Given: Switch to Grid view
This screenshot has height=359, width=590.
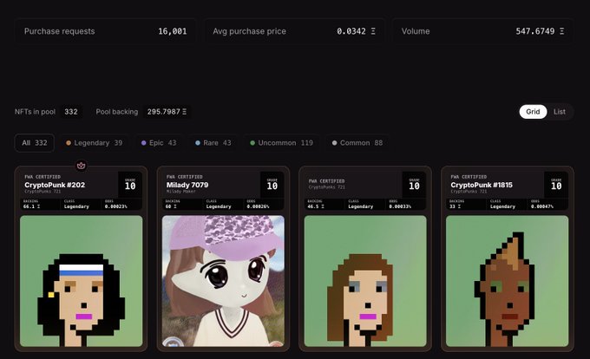Looking at the screenshot, I should [533, 112].
